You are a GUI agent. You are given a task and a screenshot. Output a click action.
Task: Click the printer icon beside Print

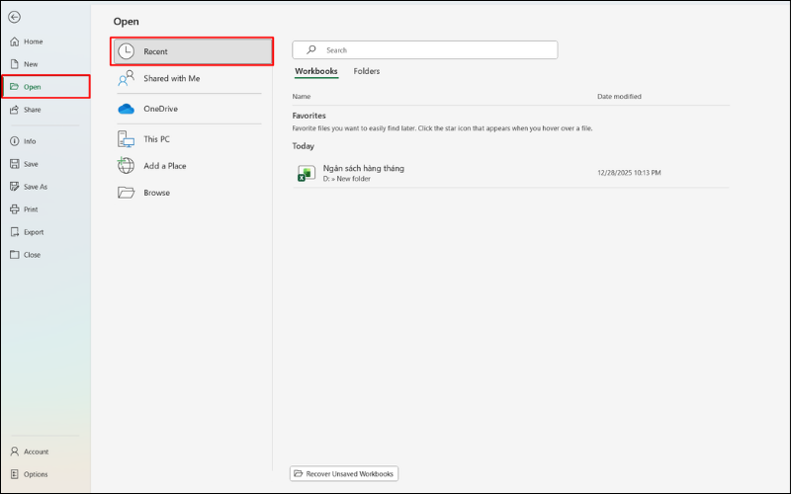click(x=15, y=209)
